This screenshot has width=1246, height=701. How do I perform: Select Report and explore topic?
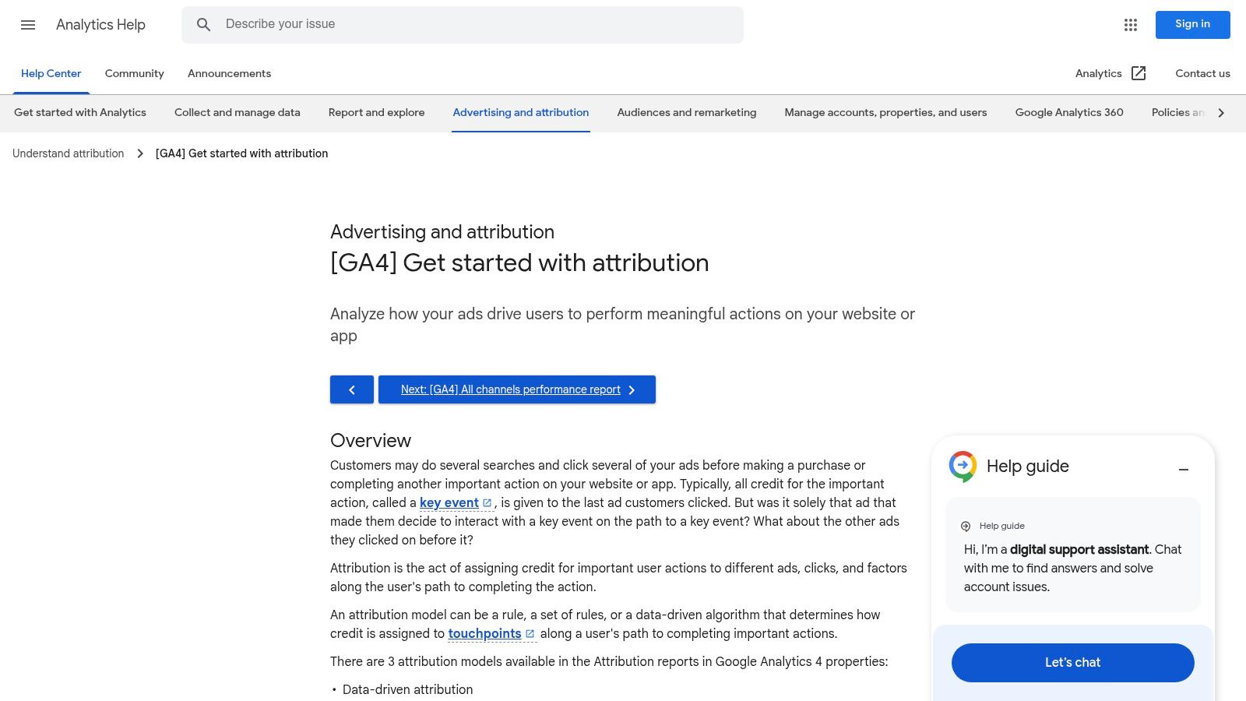pyautogui.click(x=376, y=112)
